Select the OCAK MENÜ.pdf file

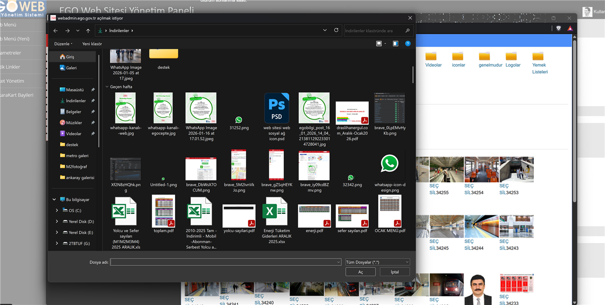390,212
